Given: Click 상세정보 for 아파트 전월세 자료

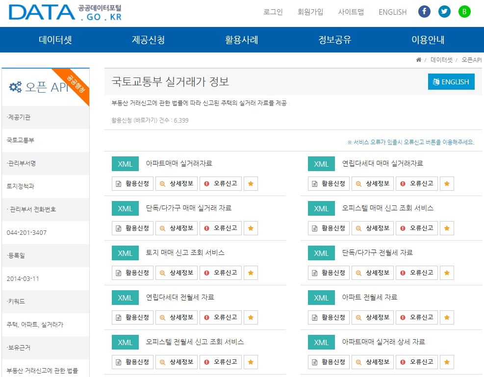Looking at the screenshot, I should [x=373, y=318].
